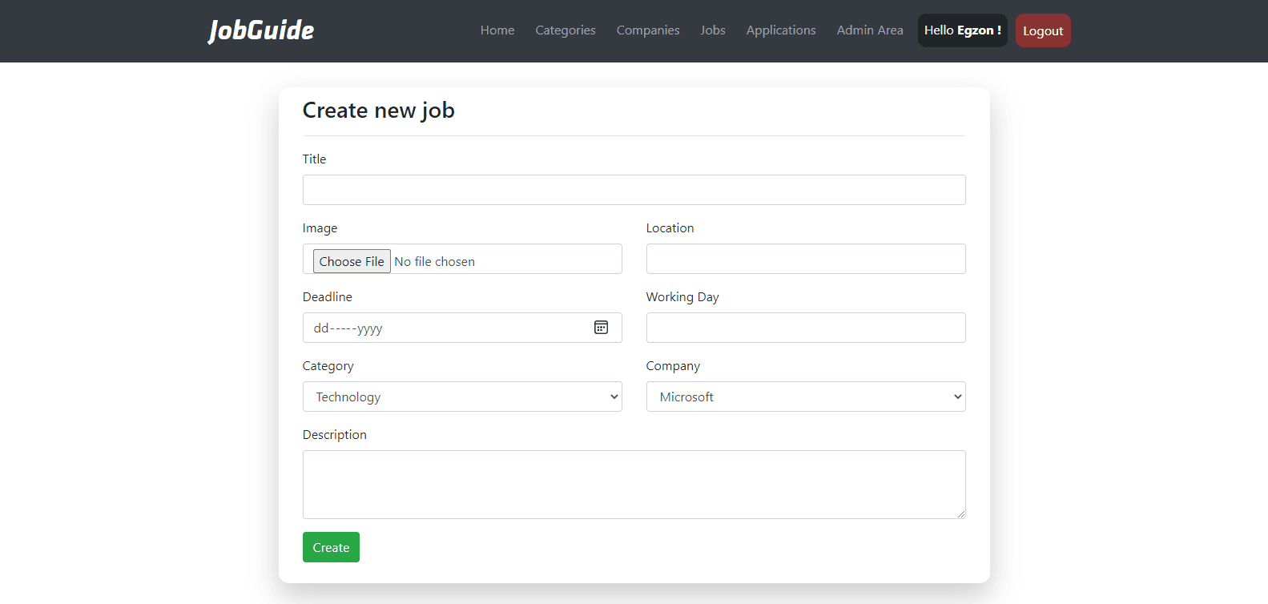Open the Categories nav item
This screenshot has height=604, width=1268.
(x=565, y=30)
